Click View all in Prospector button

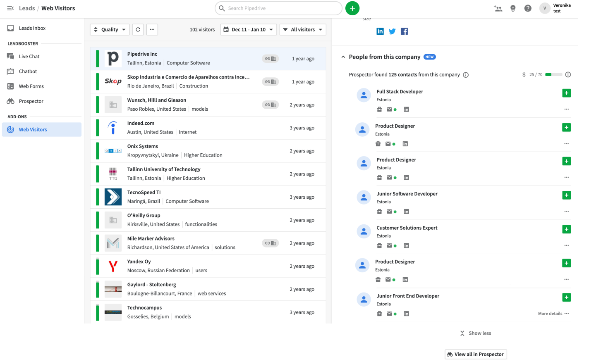(476, 354)
